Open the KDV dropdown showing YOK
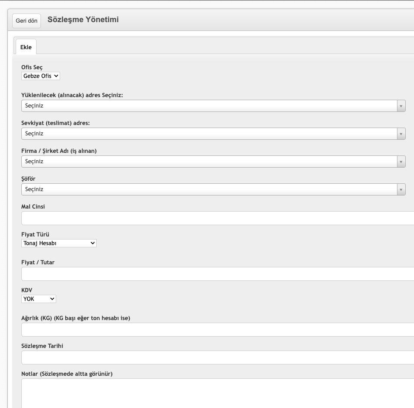414x408 pixels. (39, 299)
